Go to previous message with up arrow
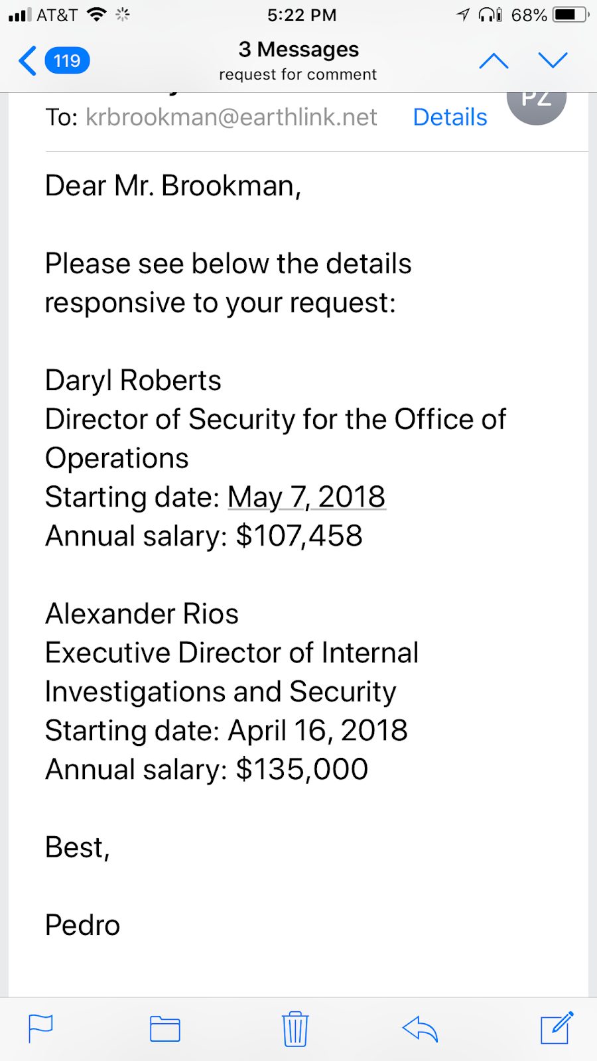Screen dimensions: 597x1061 (494, 61)
